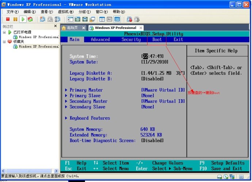Open the 分组 menu
Viewport: 252px width, 182px height.
point(84,12)
